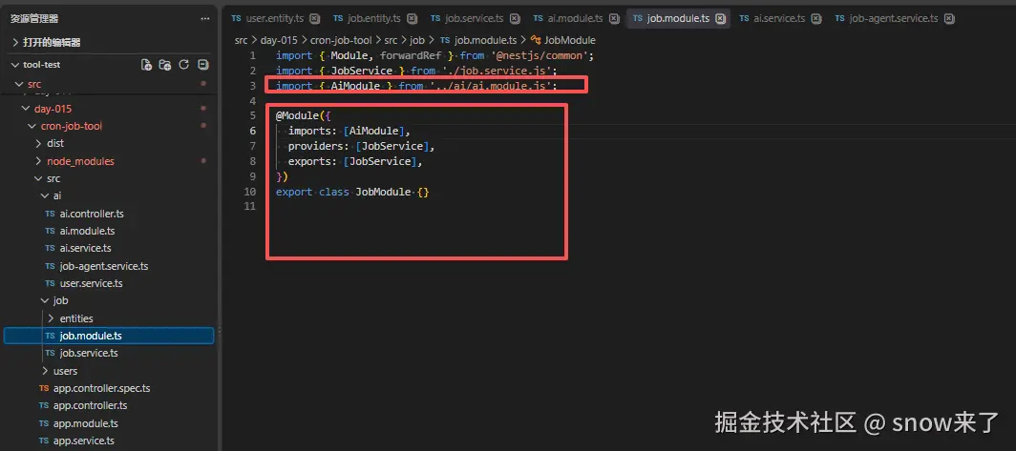The width and height of the screenshot is (1016, 451).
Task: Click 'exports' property in the code
Action: (x=309, y=161)
